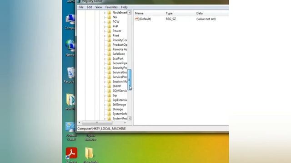Expand the SafeBoot tree node
Viewport: 291px width, 163px height.
tap(105, 54)
